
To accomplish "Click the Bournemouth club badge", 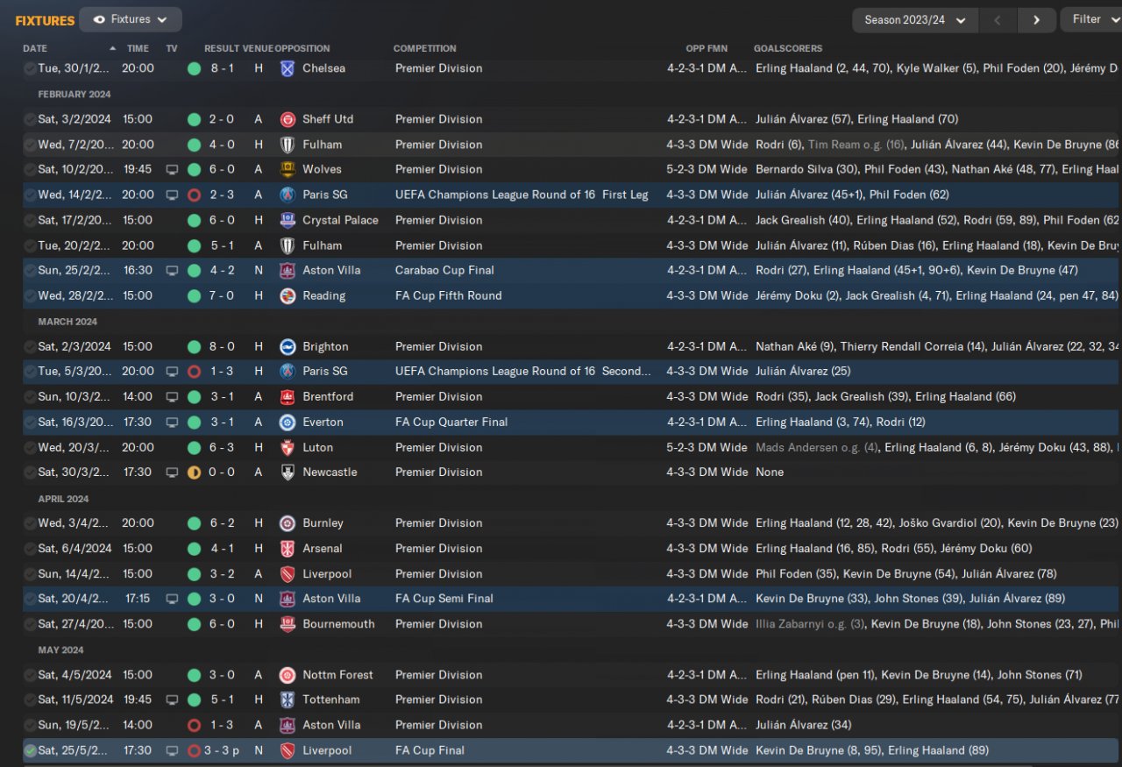I will click(x=287, y=624).
